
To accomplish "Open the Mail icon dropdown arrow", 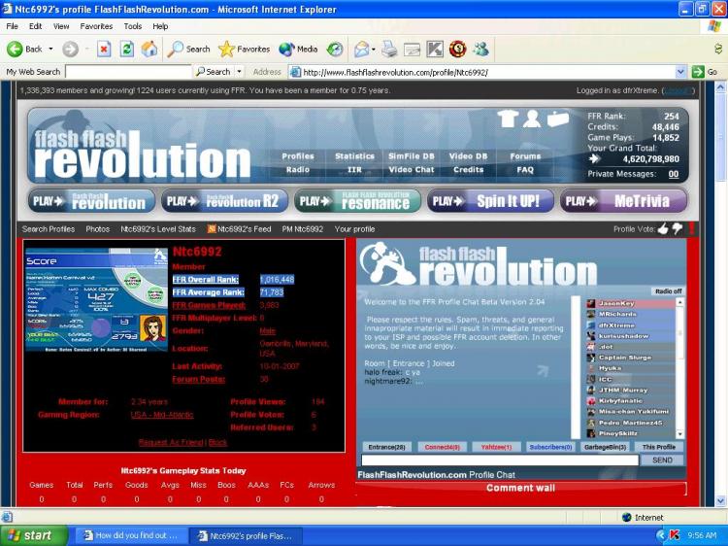I will (x=374, y=49).
